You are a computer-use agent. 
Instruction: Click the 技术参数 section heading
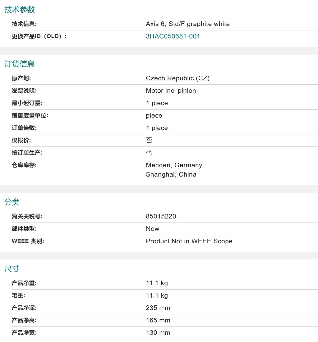point(20,10)
